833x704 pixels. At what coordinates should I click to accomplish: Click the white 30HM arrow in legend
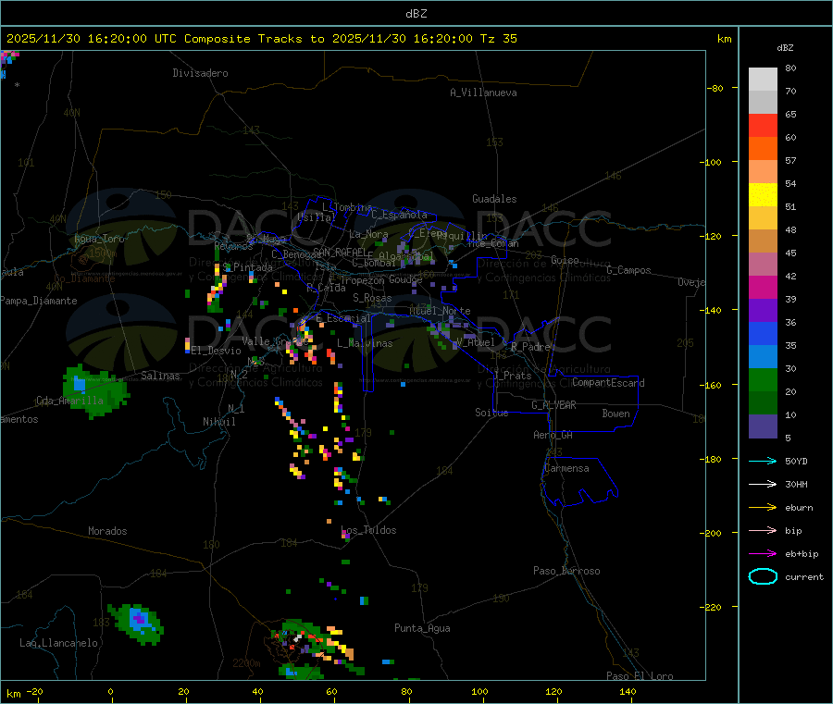(763, 484)
